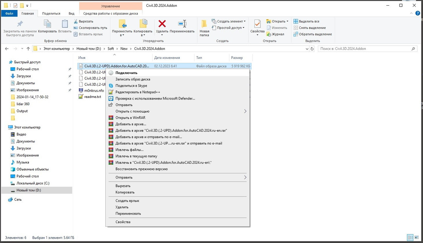
Task: Click the Вставить ярлык icon
Action: tap(76, 34)
